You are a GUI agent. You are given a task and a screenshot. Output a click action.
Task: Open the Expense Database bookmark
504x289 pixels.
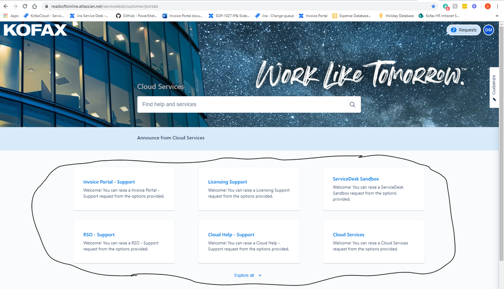[x=352, y=16]
